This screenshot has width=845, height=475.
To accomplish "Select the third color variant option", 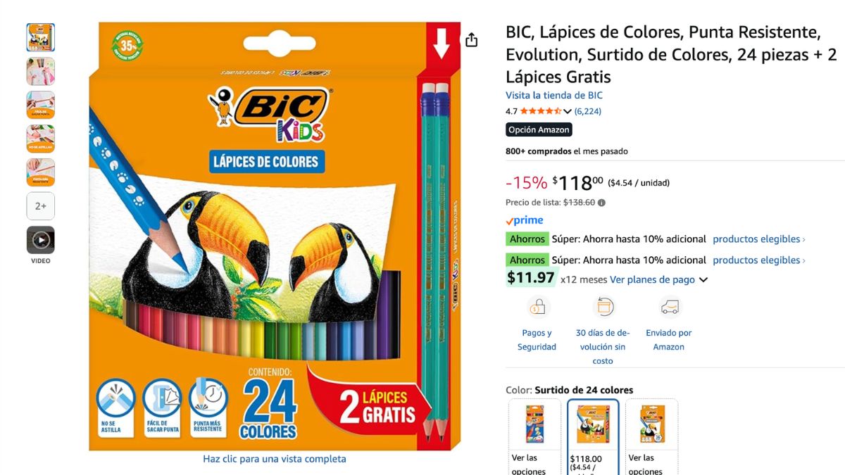I will 651,438.
